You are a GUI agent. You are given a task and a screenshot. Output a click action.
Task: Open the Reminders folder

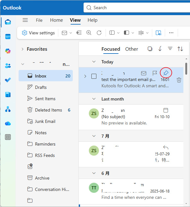(x=46, y=144)
